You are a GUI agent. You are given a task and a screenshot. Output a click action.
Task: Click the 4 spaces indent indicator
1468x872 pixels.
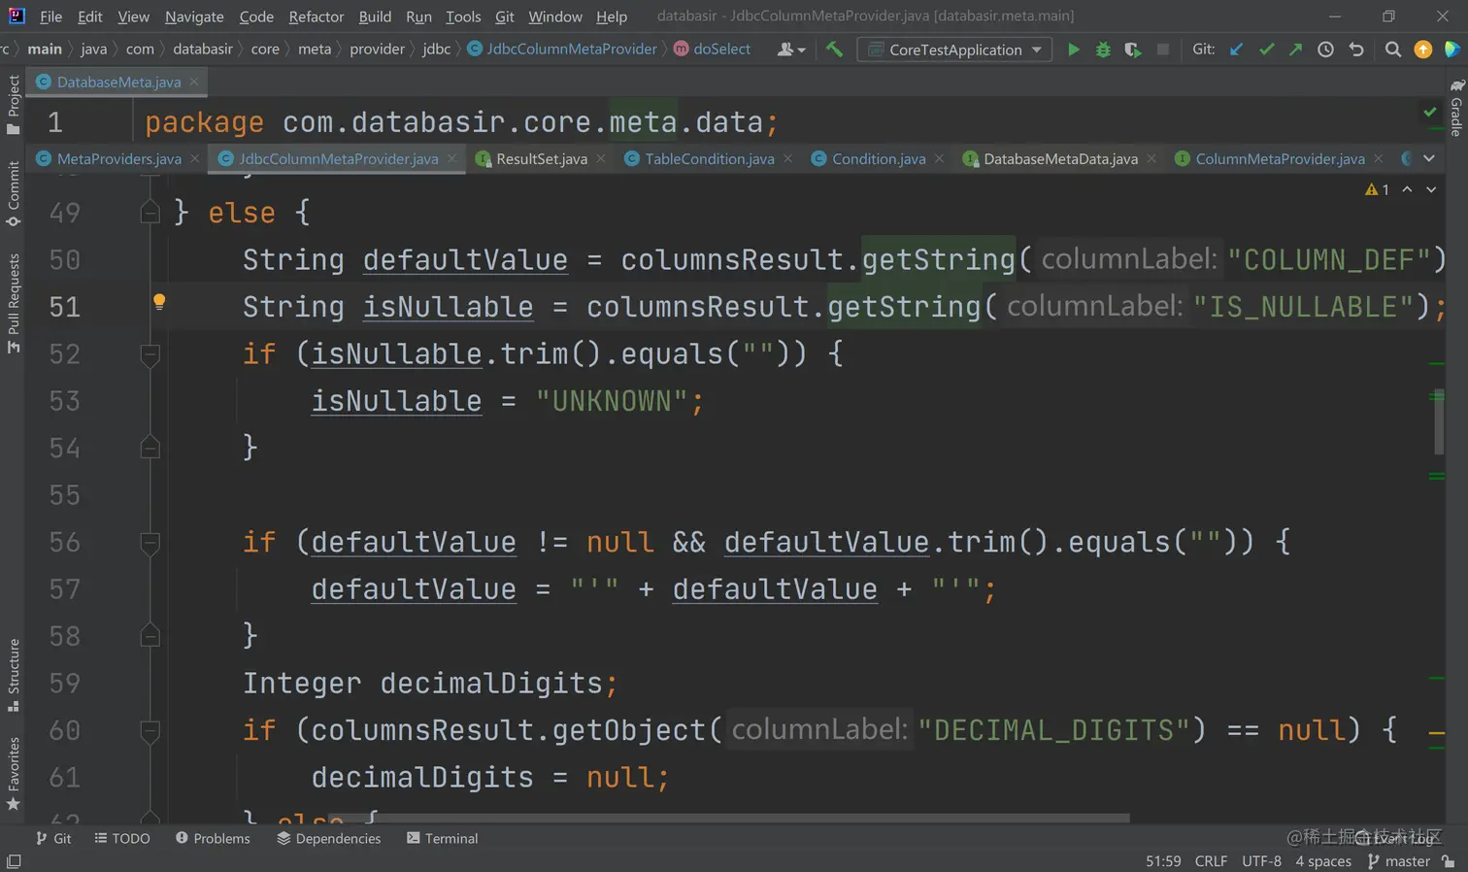click(1323, 861)
